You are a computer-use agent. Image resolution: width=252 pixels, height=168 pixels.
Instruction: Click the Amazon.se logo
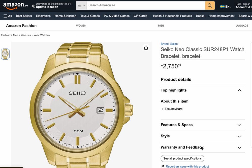(15, 6)
